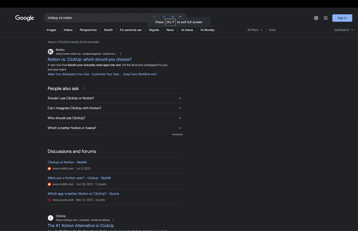Open Google apps grid launcher
The width and height of the screenshot is (358, 231).
(x=325, y=17)
